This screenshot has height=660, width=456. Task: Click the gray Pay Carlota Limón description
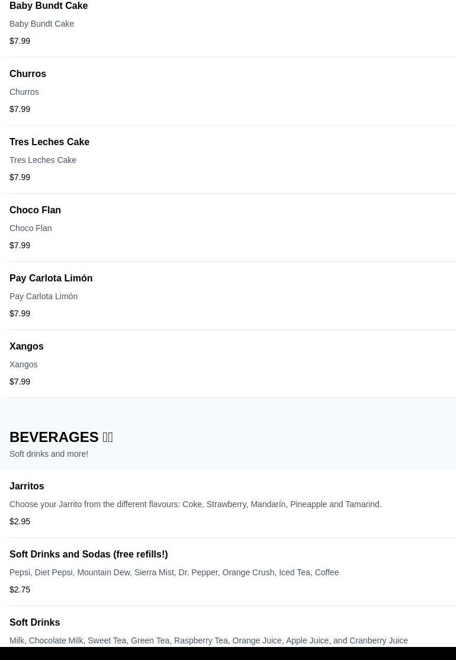coord(43,296)
